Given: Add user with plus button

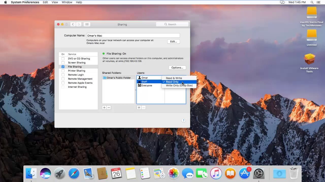Looking at the screenshot, I should [139, 107].
